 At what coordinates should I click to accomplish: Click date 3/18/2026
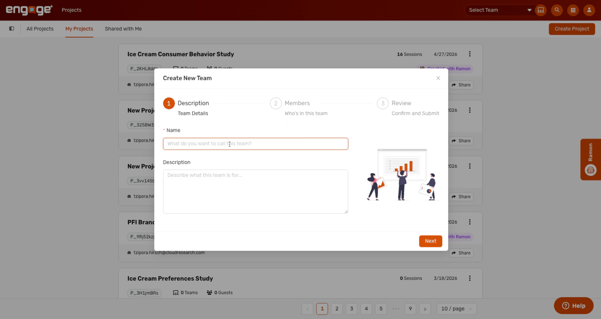click(x=445, y=278)
